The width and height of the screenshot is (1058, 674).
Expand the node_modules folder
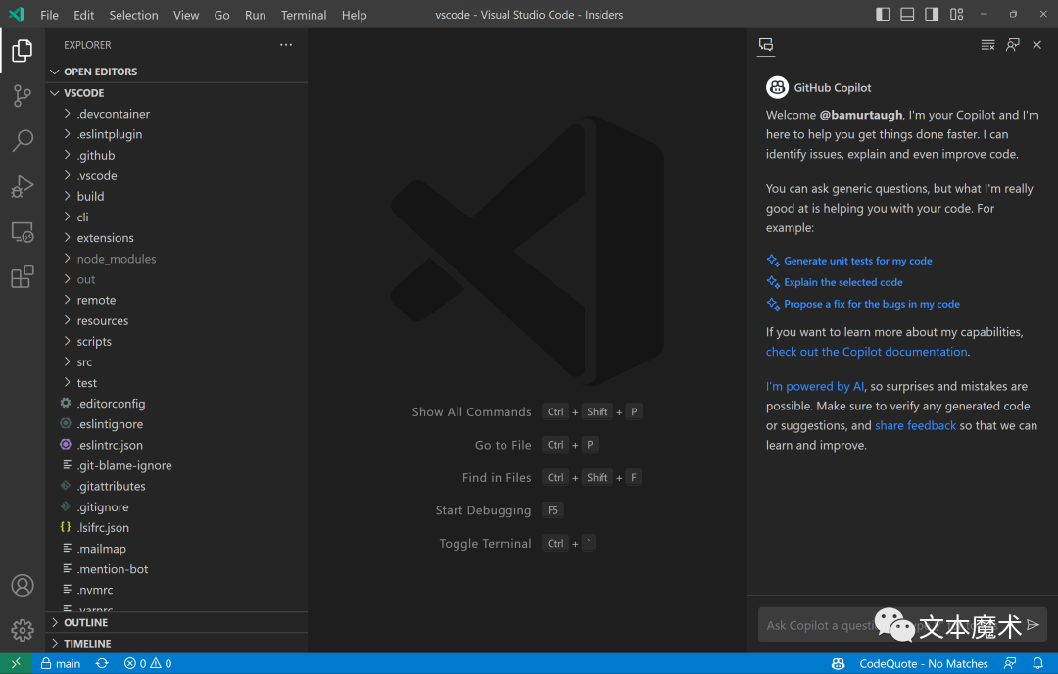coord(176,259)
